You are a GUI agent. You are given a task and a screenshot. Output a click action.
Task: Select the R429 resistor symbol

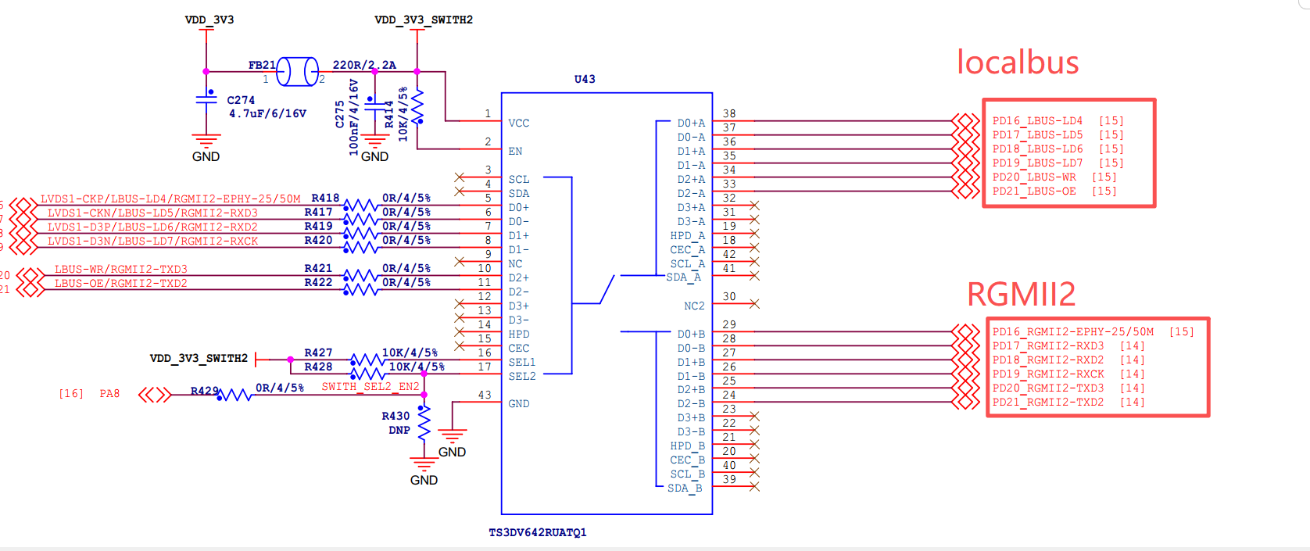click(x=235, y=395)
